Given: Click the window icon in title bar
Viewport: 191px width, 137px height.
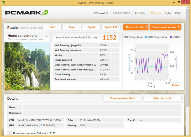Looking at the screenshot, I should pyautogui.click(x=3, y=3).
